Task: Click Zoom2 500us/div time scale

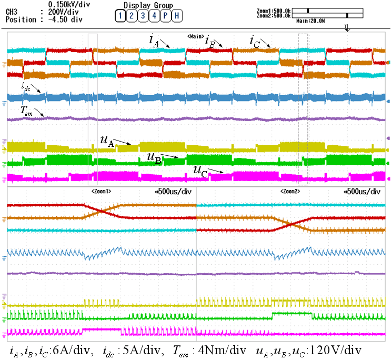Action: point(361,192)
